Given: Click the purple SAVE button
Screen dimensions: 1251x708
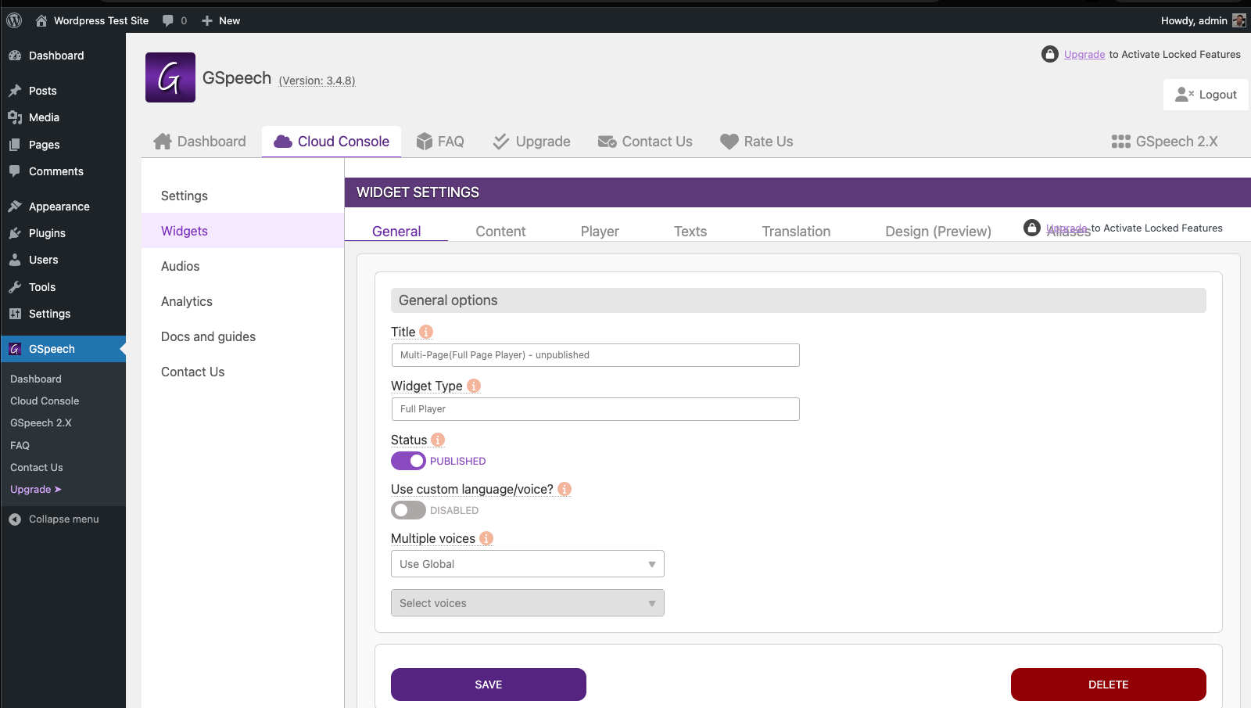Looking at the screenshot, I should pos(489,685).
